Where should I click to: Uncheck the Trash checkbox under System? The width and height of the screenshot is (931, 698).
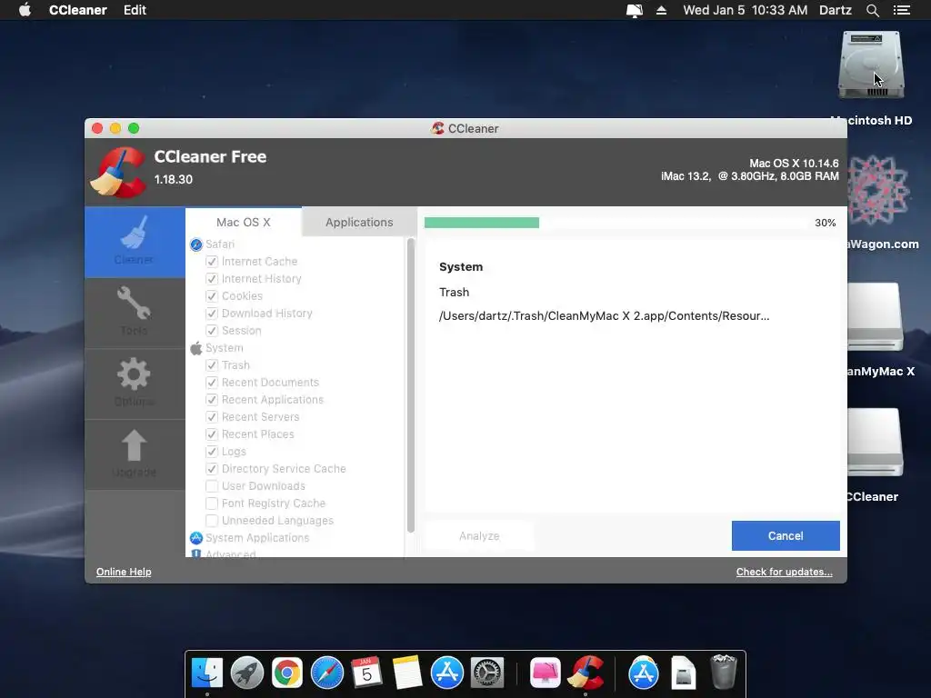(x=211, y=365)
